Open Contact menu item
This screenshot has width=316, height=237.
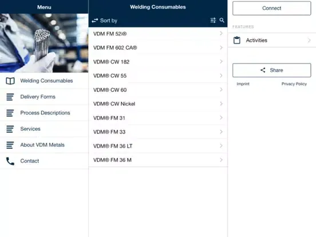(x=44, y=161)
